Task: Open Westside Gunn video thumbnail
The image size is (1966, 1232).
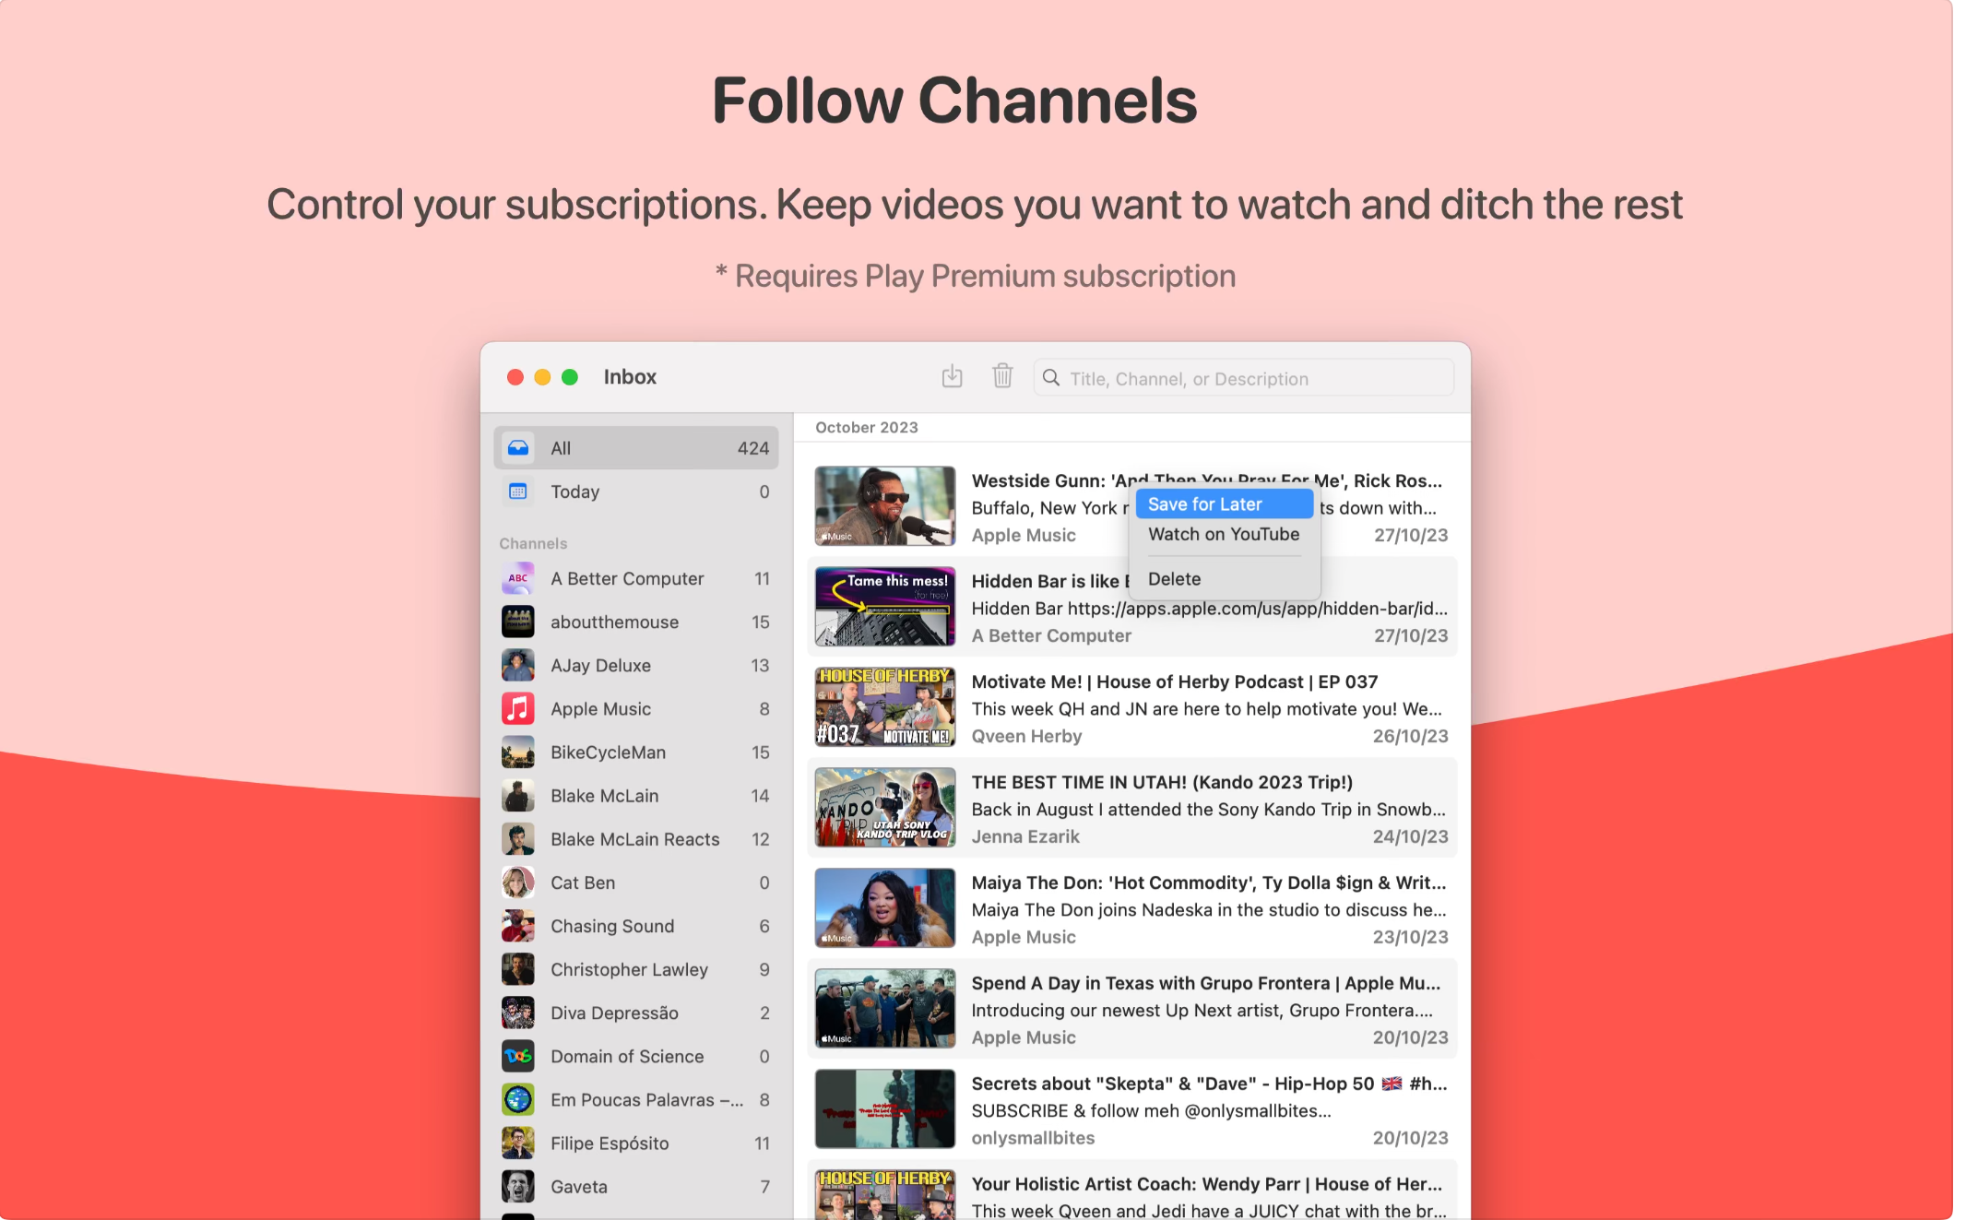Action: click(x=885, y=506)
